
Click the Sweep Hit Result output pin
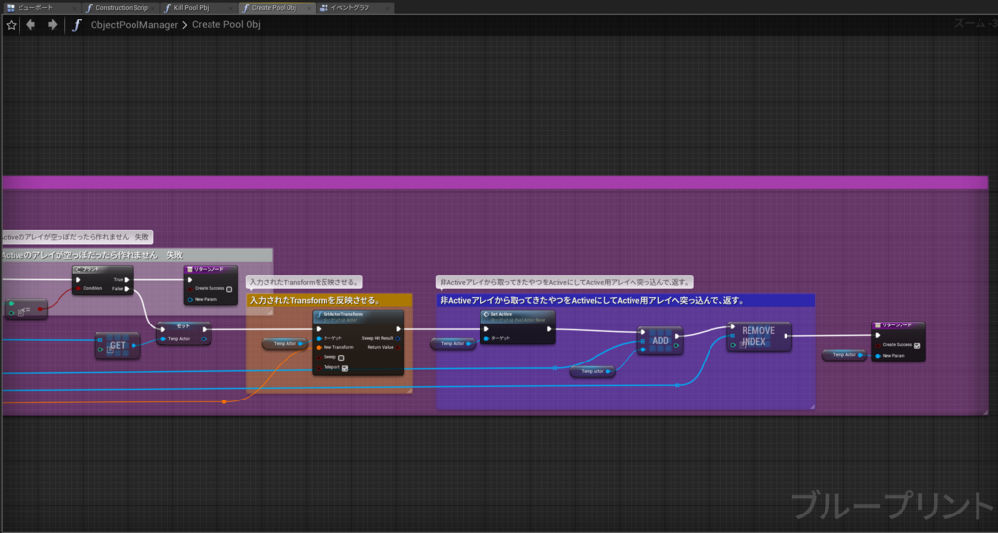click(398, 338)
